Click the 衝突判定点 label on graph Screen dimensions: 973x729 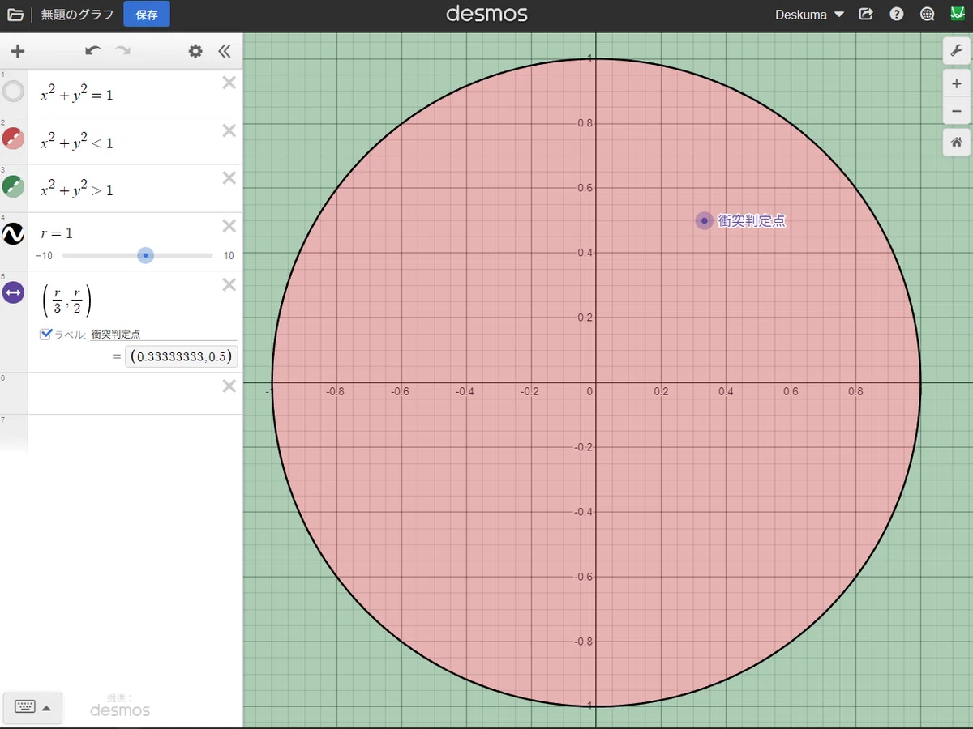(x=752, y=220)
